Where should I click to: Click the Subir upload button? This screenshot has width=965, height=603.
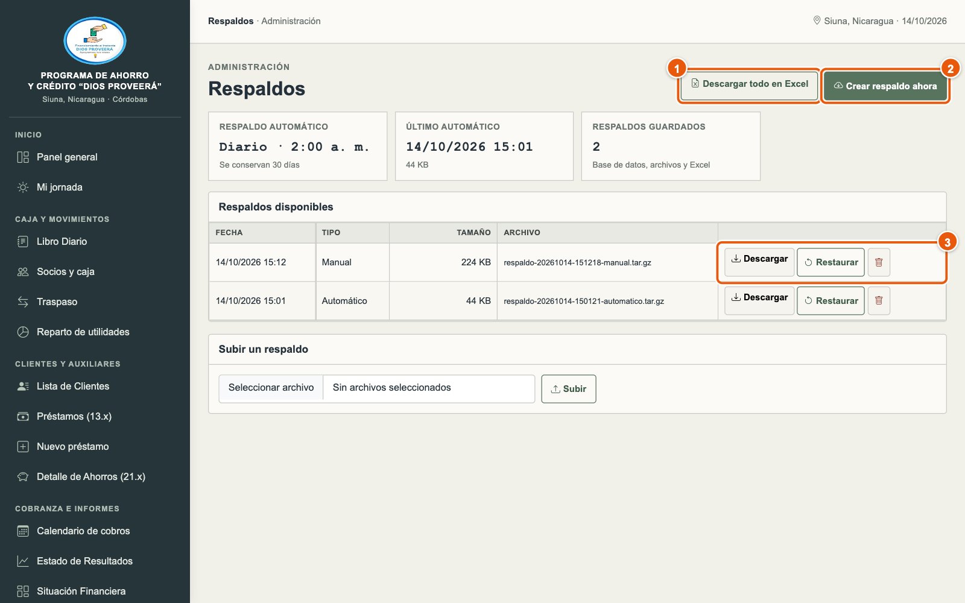click(569, 389)
